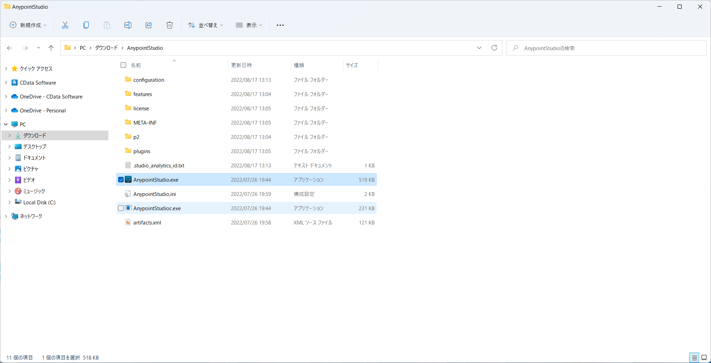This screenshot has width=711, height=363.
Task: Expand the Local Disk (C:) tree node
Action: [9, 202]
